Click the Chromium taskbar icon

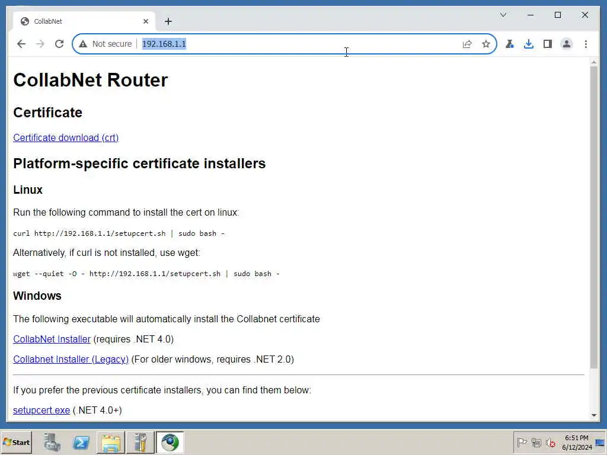pyautogui.click(x=170, y=442)
